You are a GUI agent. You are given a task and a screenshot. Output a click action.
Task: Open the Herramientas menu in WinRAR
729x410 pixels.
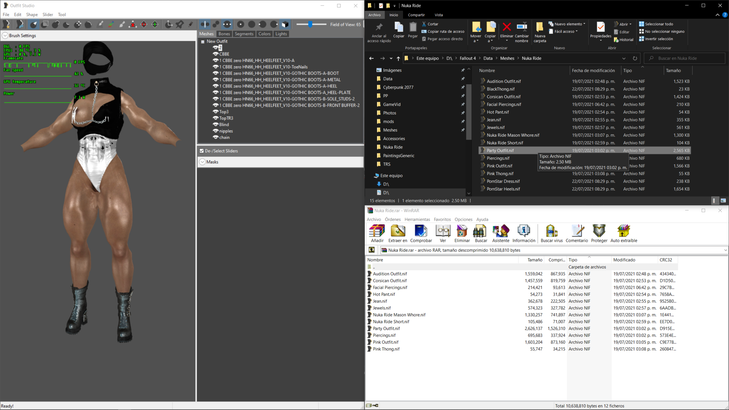pyautogui.click(x=417, y=219)
